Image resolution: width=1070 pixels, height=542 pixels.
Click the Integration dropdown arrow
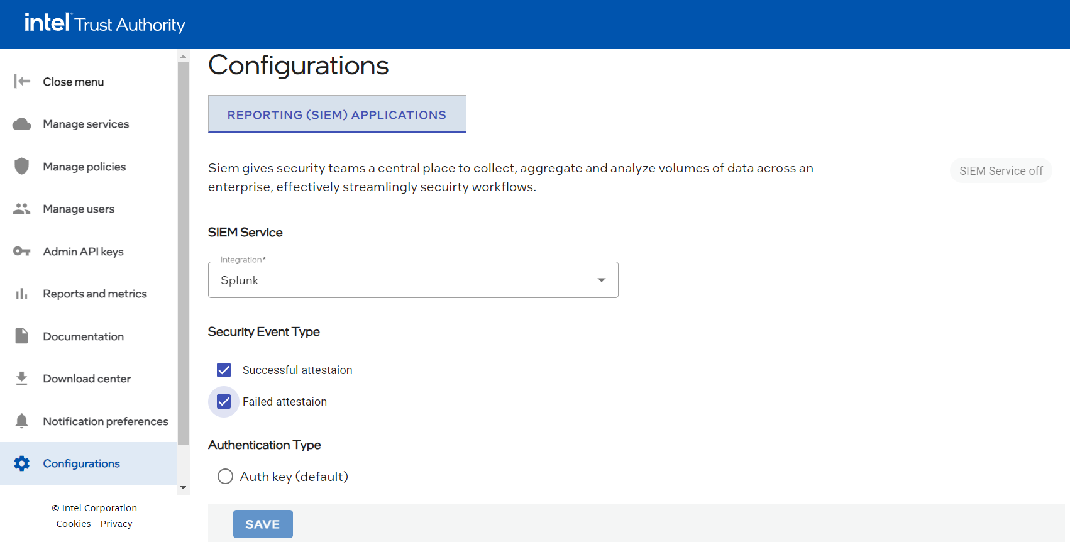pos(602,280)
